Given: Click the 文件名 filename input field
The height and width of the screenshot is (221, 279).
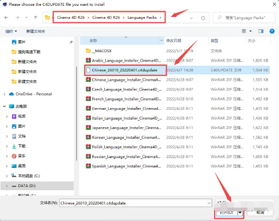Looking at the screenshot, I should [x=134, y=203].
